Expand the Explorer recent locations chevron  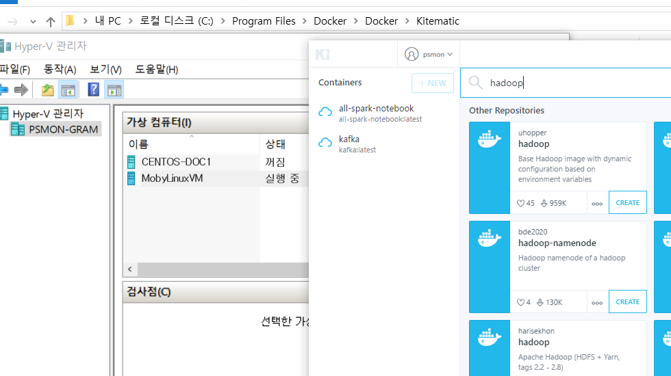[x=33, y=21]
